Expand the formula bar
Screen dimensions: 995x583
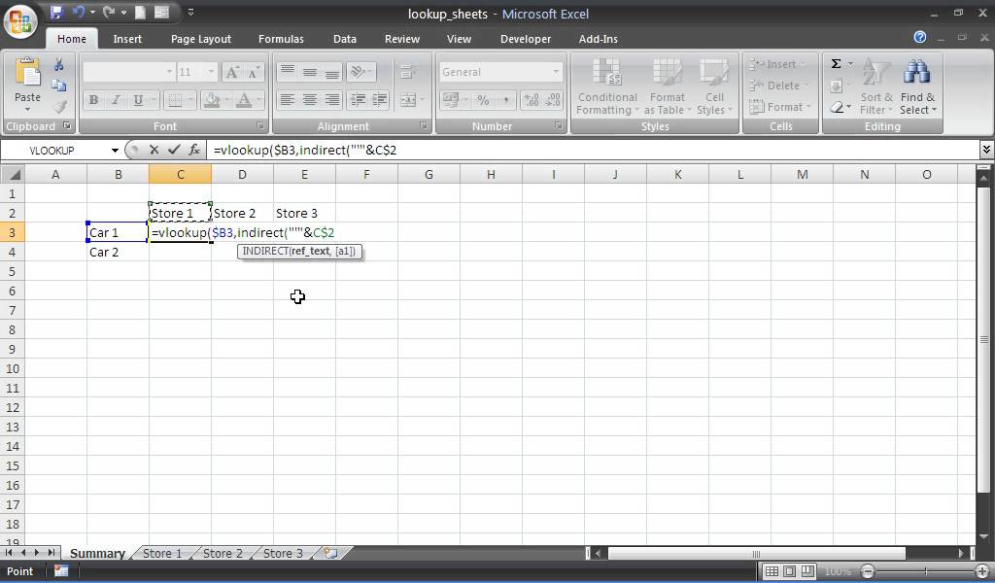click(986, 150)
